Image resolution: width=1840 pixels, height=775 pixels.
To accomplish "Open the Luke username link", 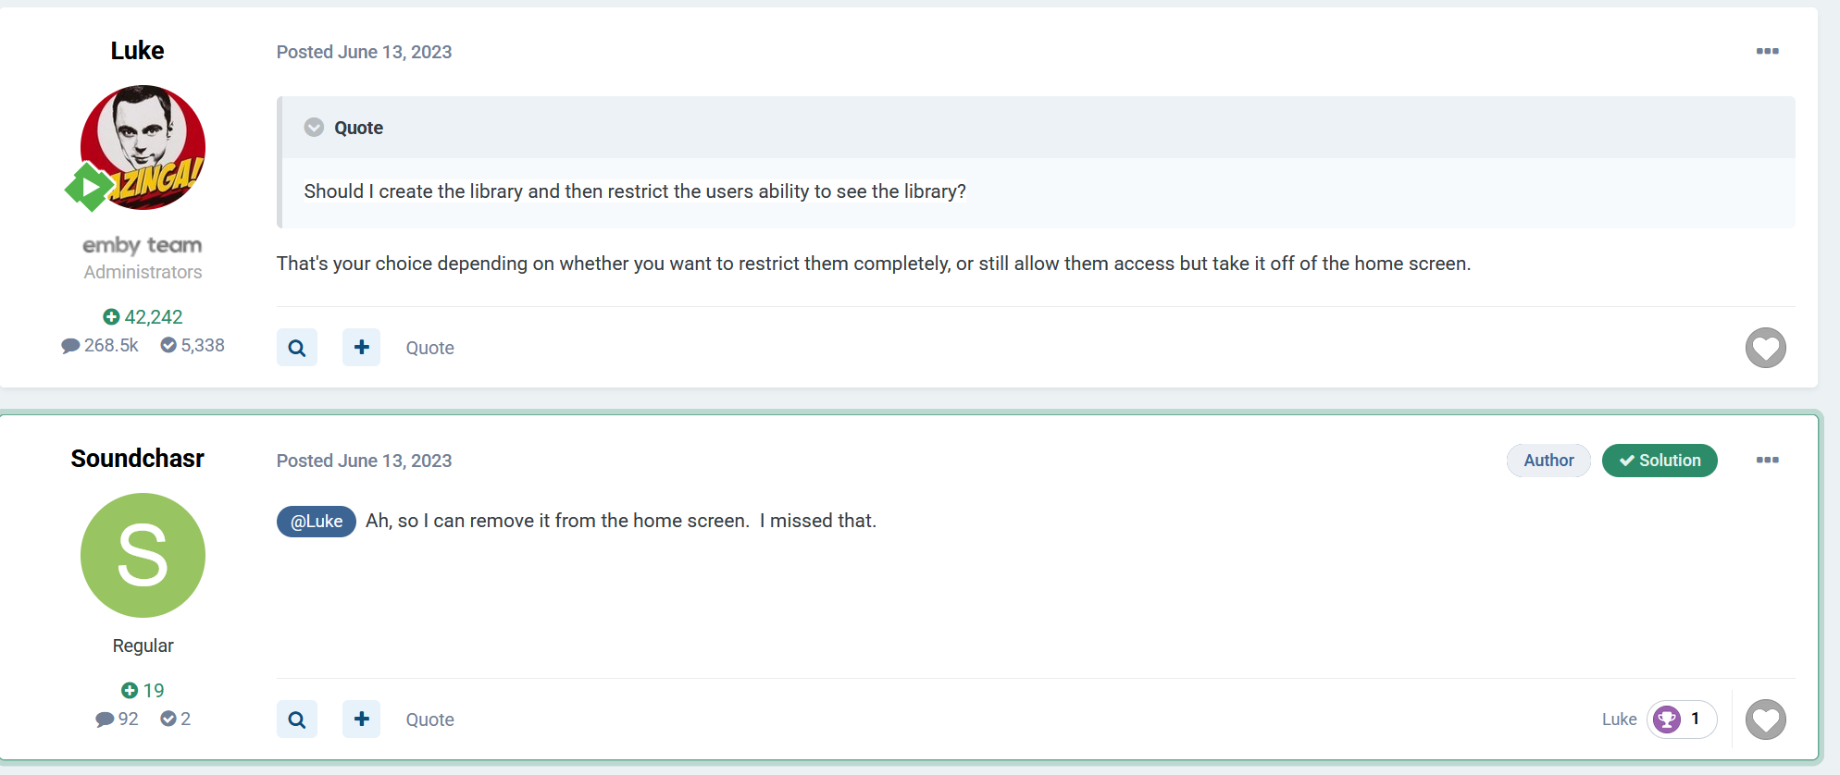I will [x=137, y=51].
